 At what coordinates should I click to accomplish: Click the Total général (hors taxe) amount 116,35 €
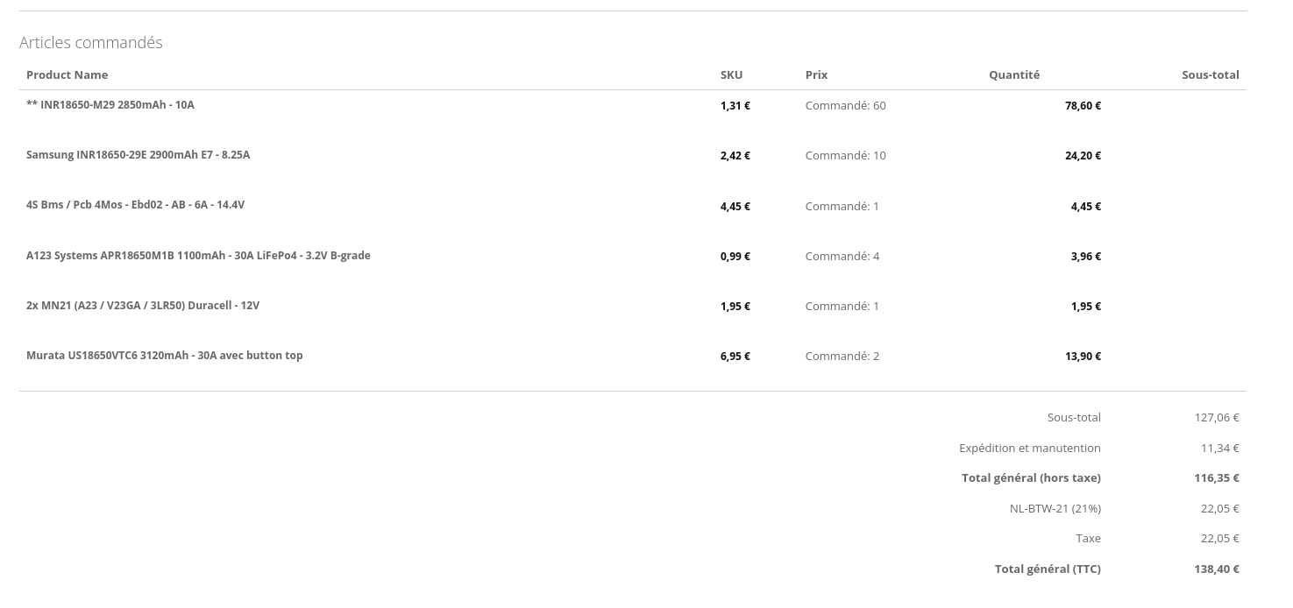point(1217,478)
